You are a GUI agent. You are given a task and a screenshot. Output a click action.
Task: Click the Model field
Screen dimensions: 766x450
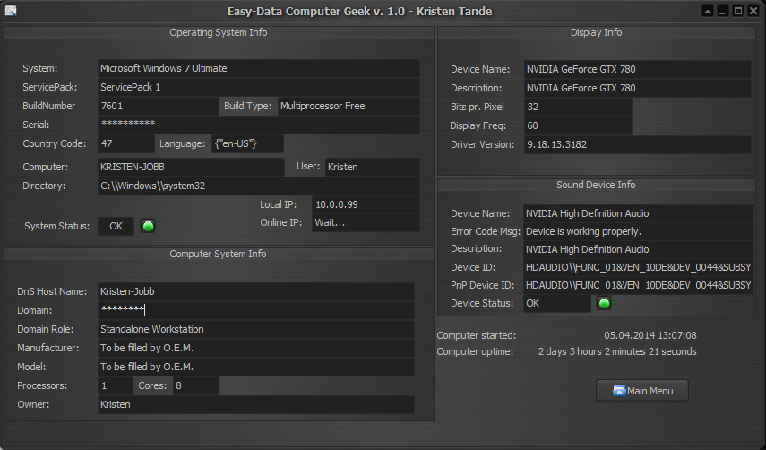point(256,367)
